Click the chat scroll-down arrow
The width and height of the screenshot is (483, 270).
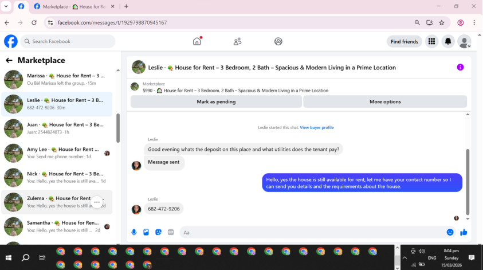tap(468, 219)
